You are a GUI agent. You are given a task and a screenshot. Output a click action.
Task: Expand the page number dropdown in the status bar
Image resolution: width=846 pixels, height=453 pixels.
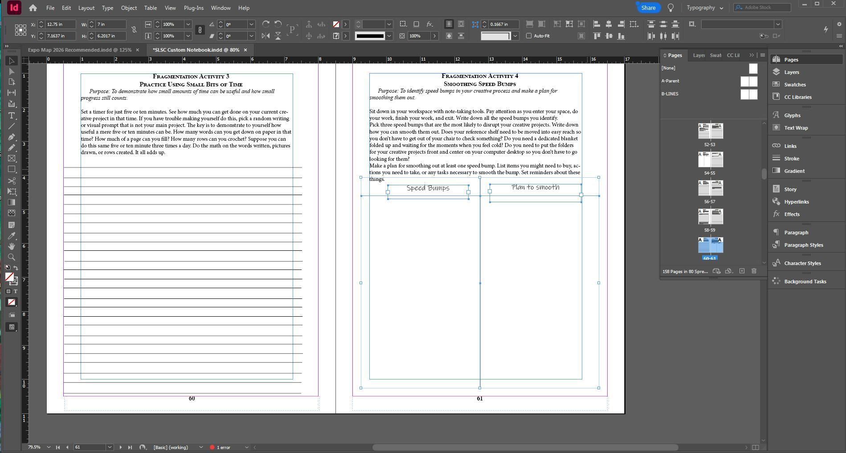coord(110,447)
